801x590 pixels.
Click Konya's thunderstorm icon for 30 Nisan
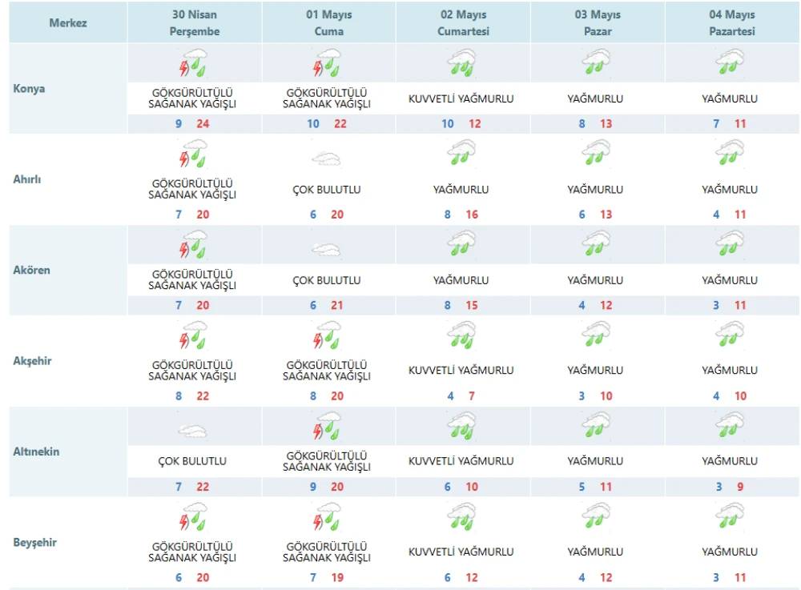click(193, 63)
